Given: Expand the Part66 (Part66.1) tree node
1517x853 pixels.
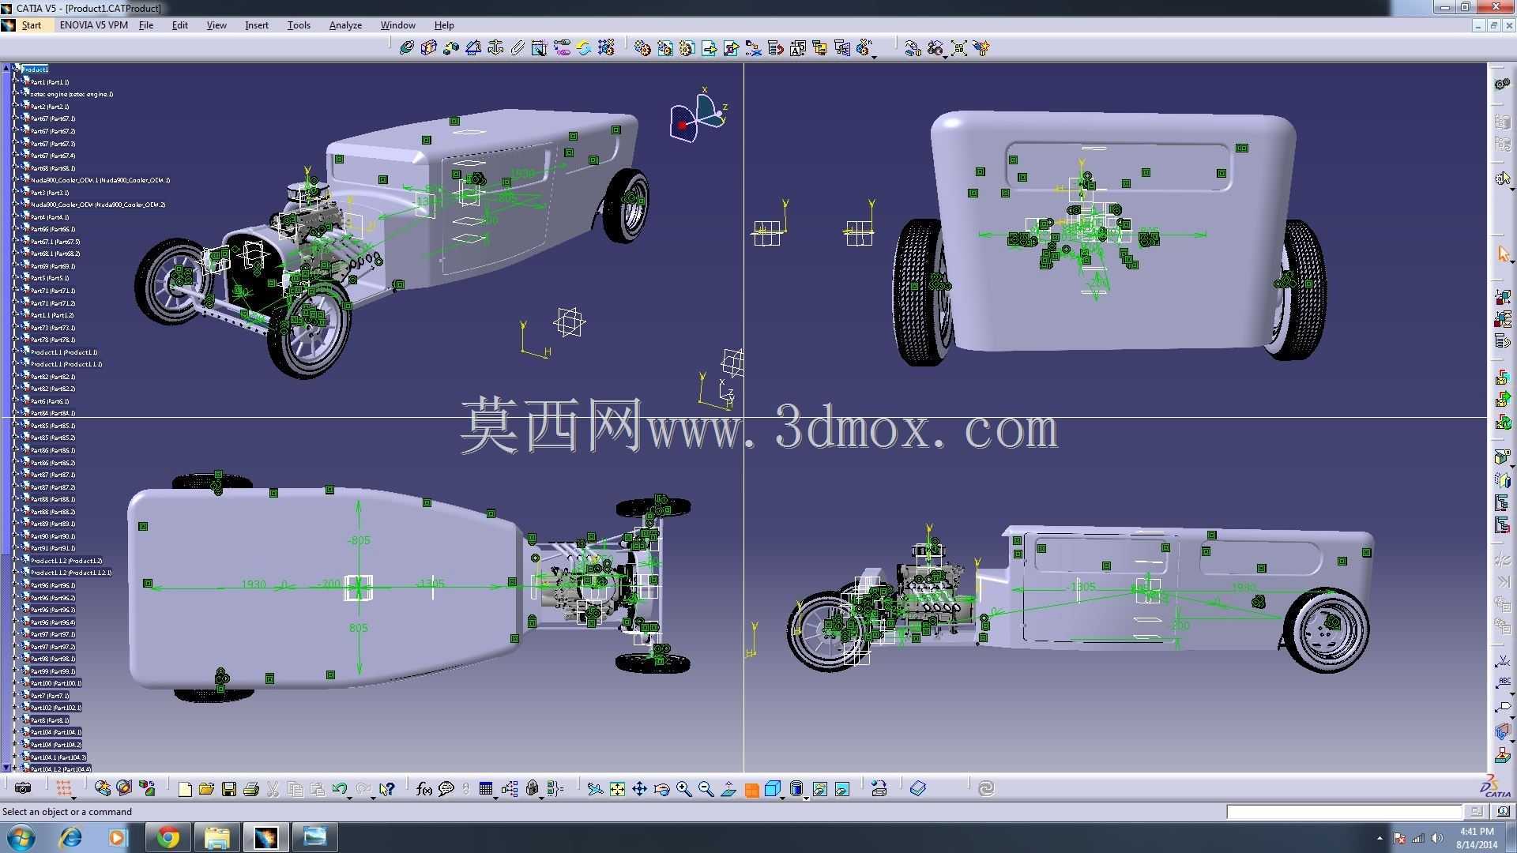Looking at the screenshot, I should [x=16, y=229].
